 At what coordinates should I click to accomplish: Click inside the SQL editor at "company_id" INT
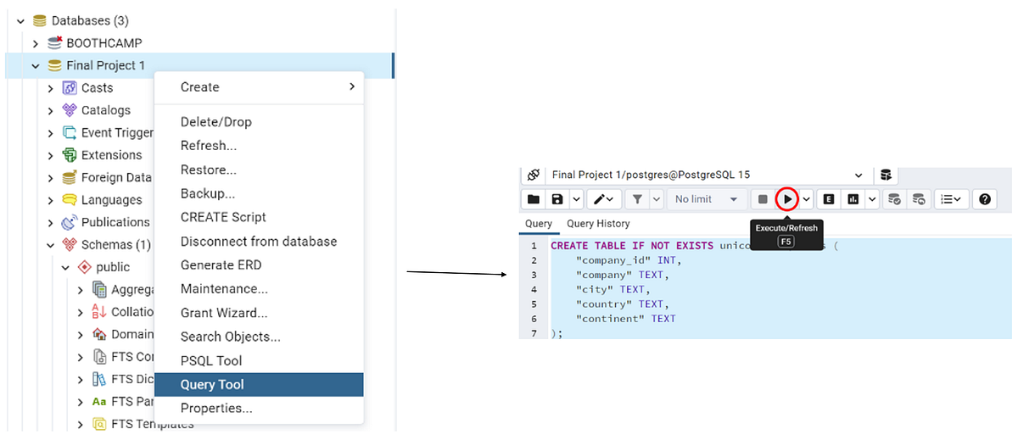coord(629,260)
